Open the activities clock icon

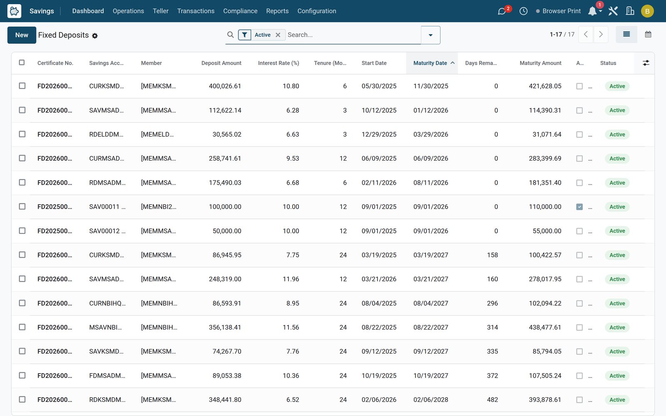523,11
